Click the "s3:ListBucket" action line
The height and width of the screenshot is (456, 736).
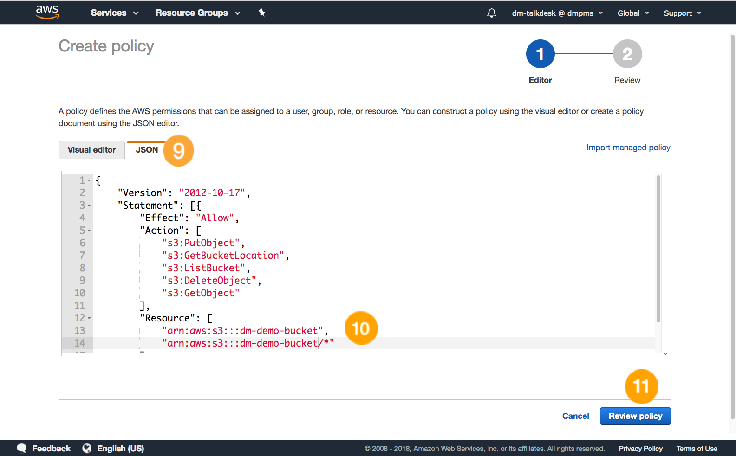point(203,268)
